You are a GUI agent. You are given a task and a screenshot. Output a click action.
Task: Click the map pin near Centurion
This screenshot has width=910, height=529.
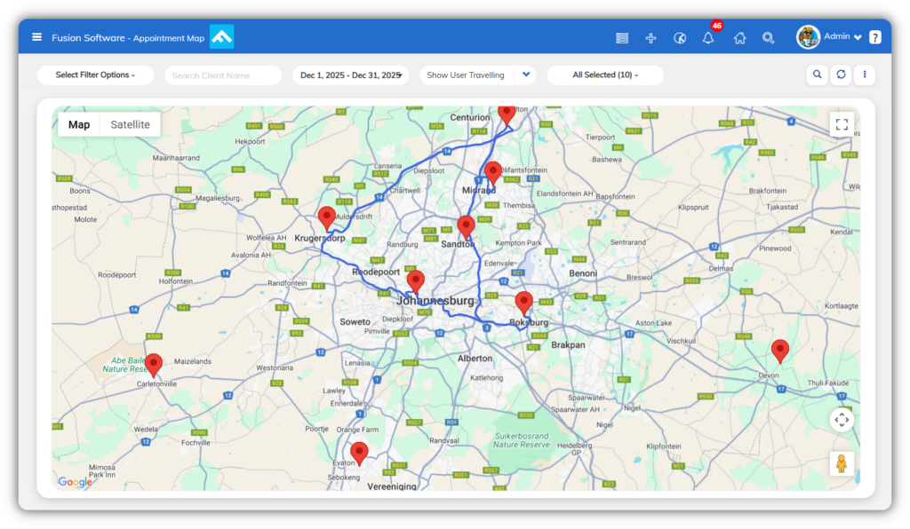point(507,114)
